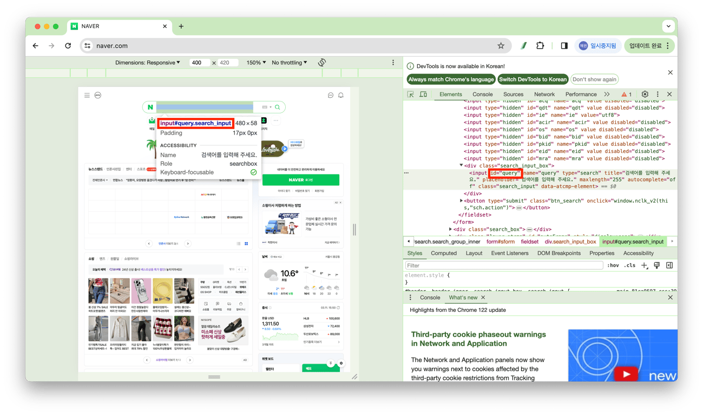Toggle the :hov element state panel
The height and width of the screenshot is (415, 703).
pyautogui.click(x=613, y=265)
